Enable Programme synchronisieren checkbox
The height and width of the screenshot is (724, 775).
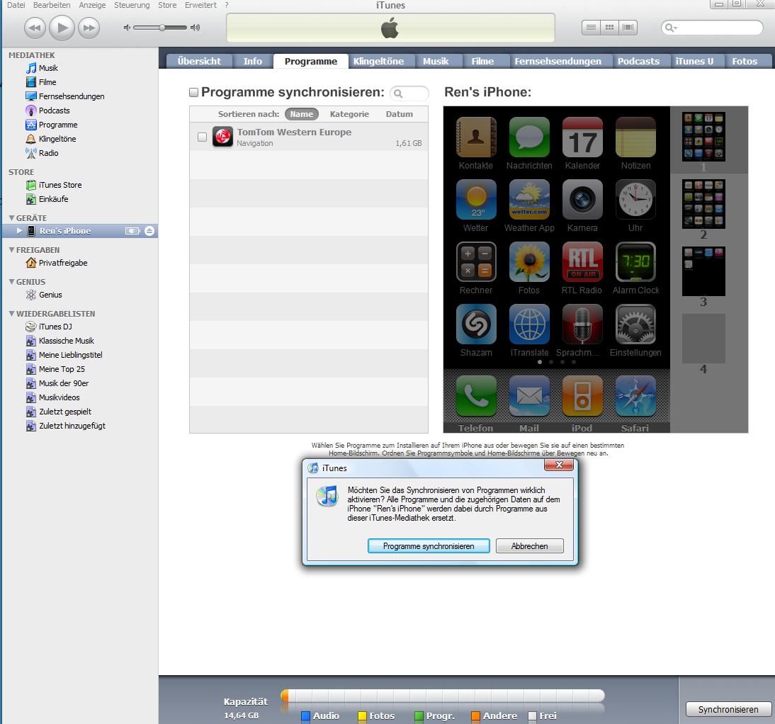tap(193, 93)
